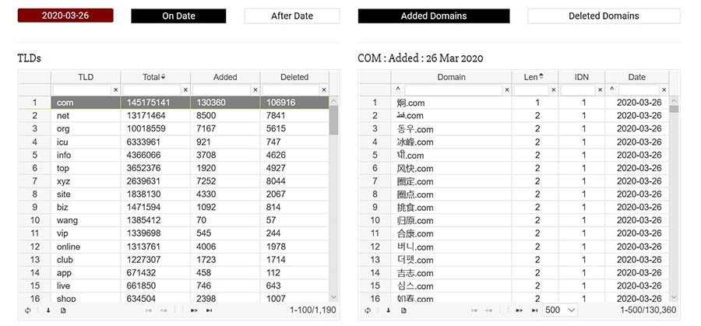Viewport: 701px width, 326px height.
Task: Focus the Total filter input
Action: coord(152,89)
